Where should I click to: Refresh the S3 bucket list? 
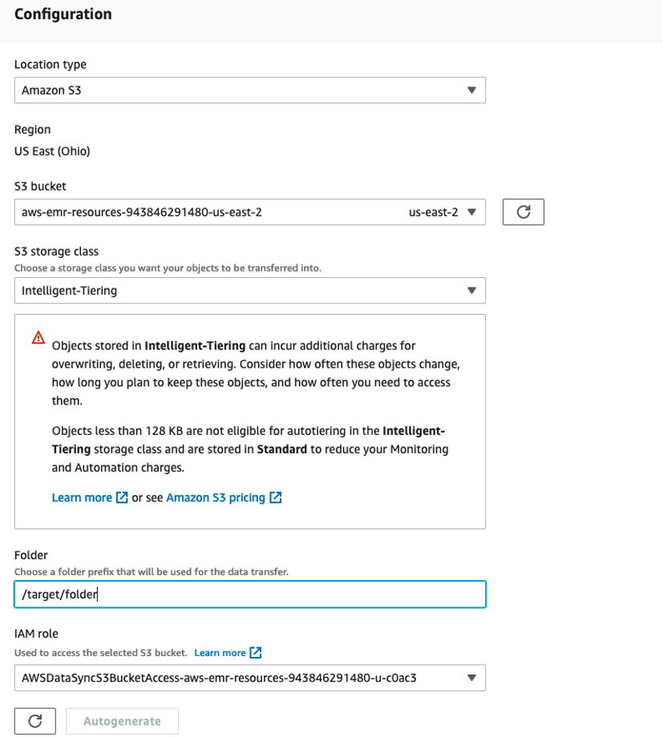pos(523,211)
